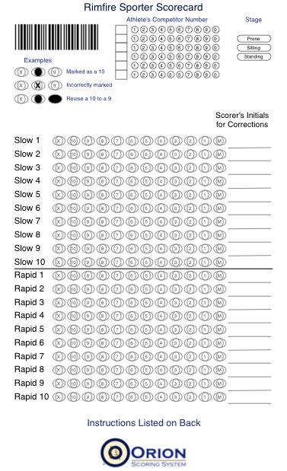The width and height of the screenshot is (287, 471).
Task: Click the Orion Scoring System logo
Action: click(143, 453)
